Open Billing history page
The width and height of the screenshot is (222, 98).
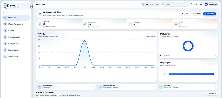point(16,44)
